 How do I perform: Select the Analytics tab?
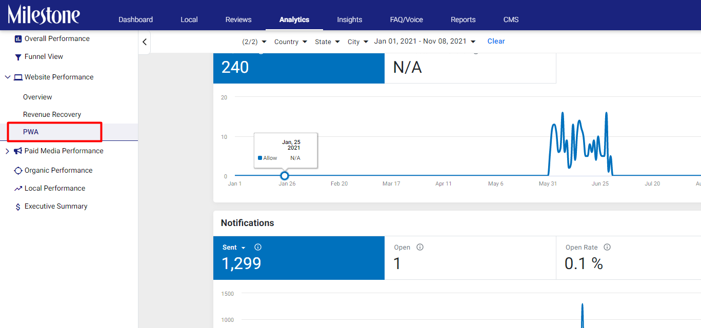(294, 19)
